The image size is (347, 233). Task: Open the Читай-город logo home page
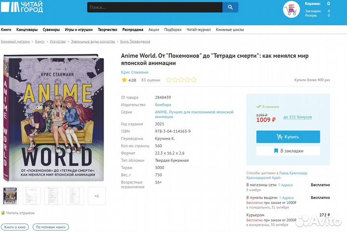(22, 7)
